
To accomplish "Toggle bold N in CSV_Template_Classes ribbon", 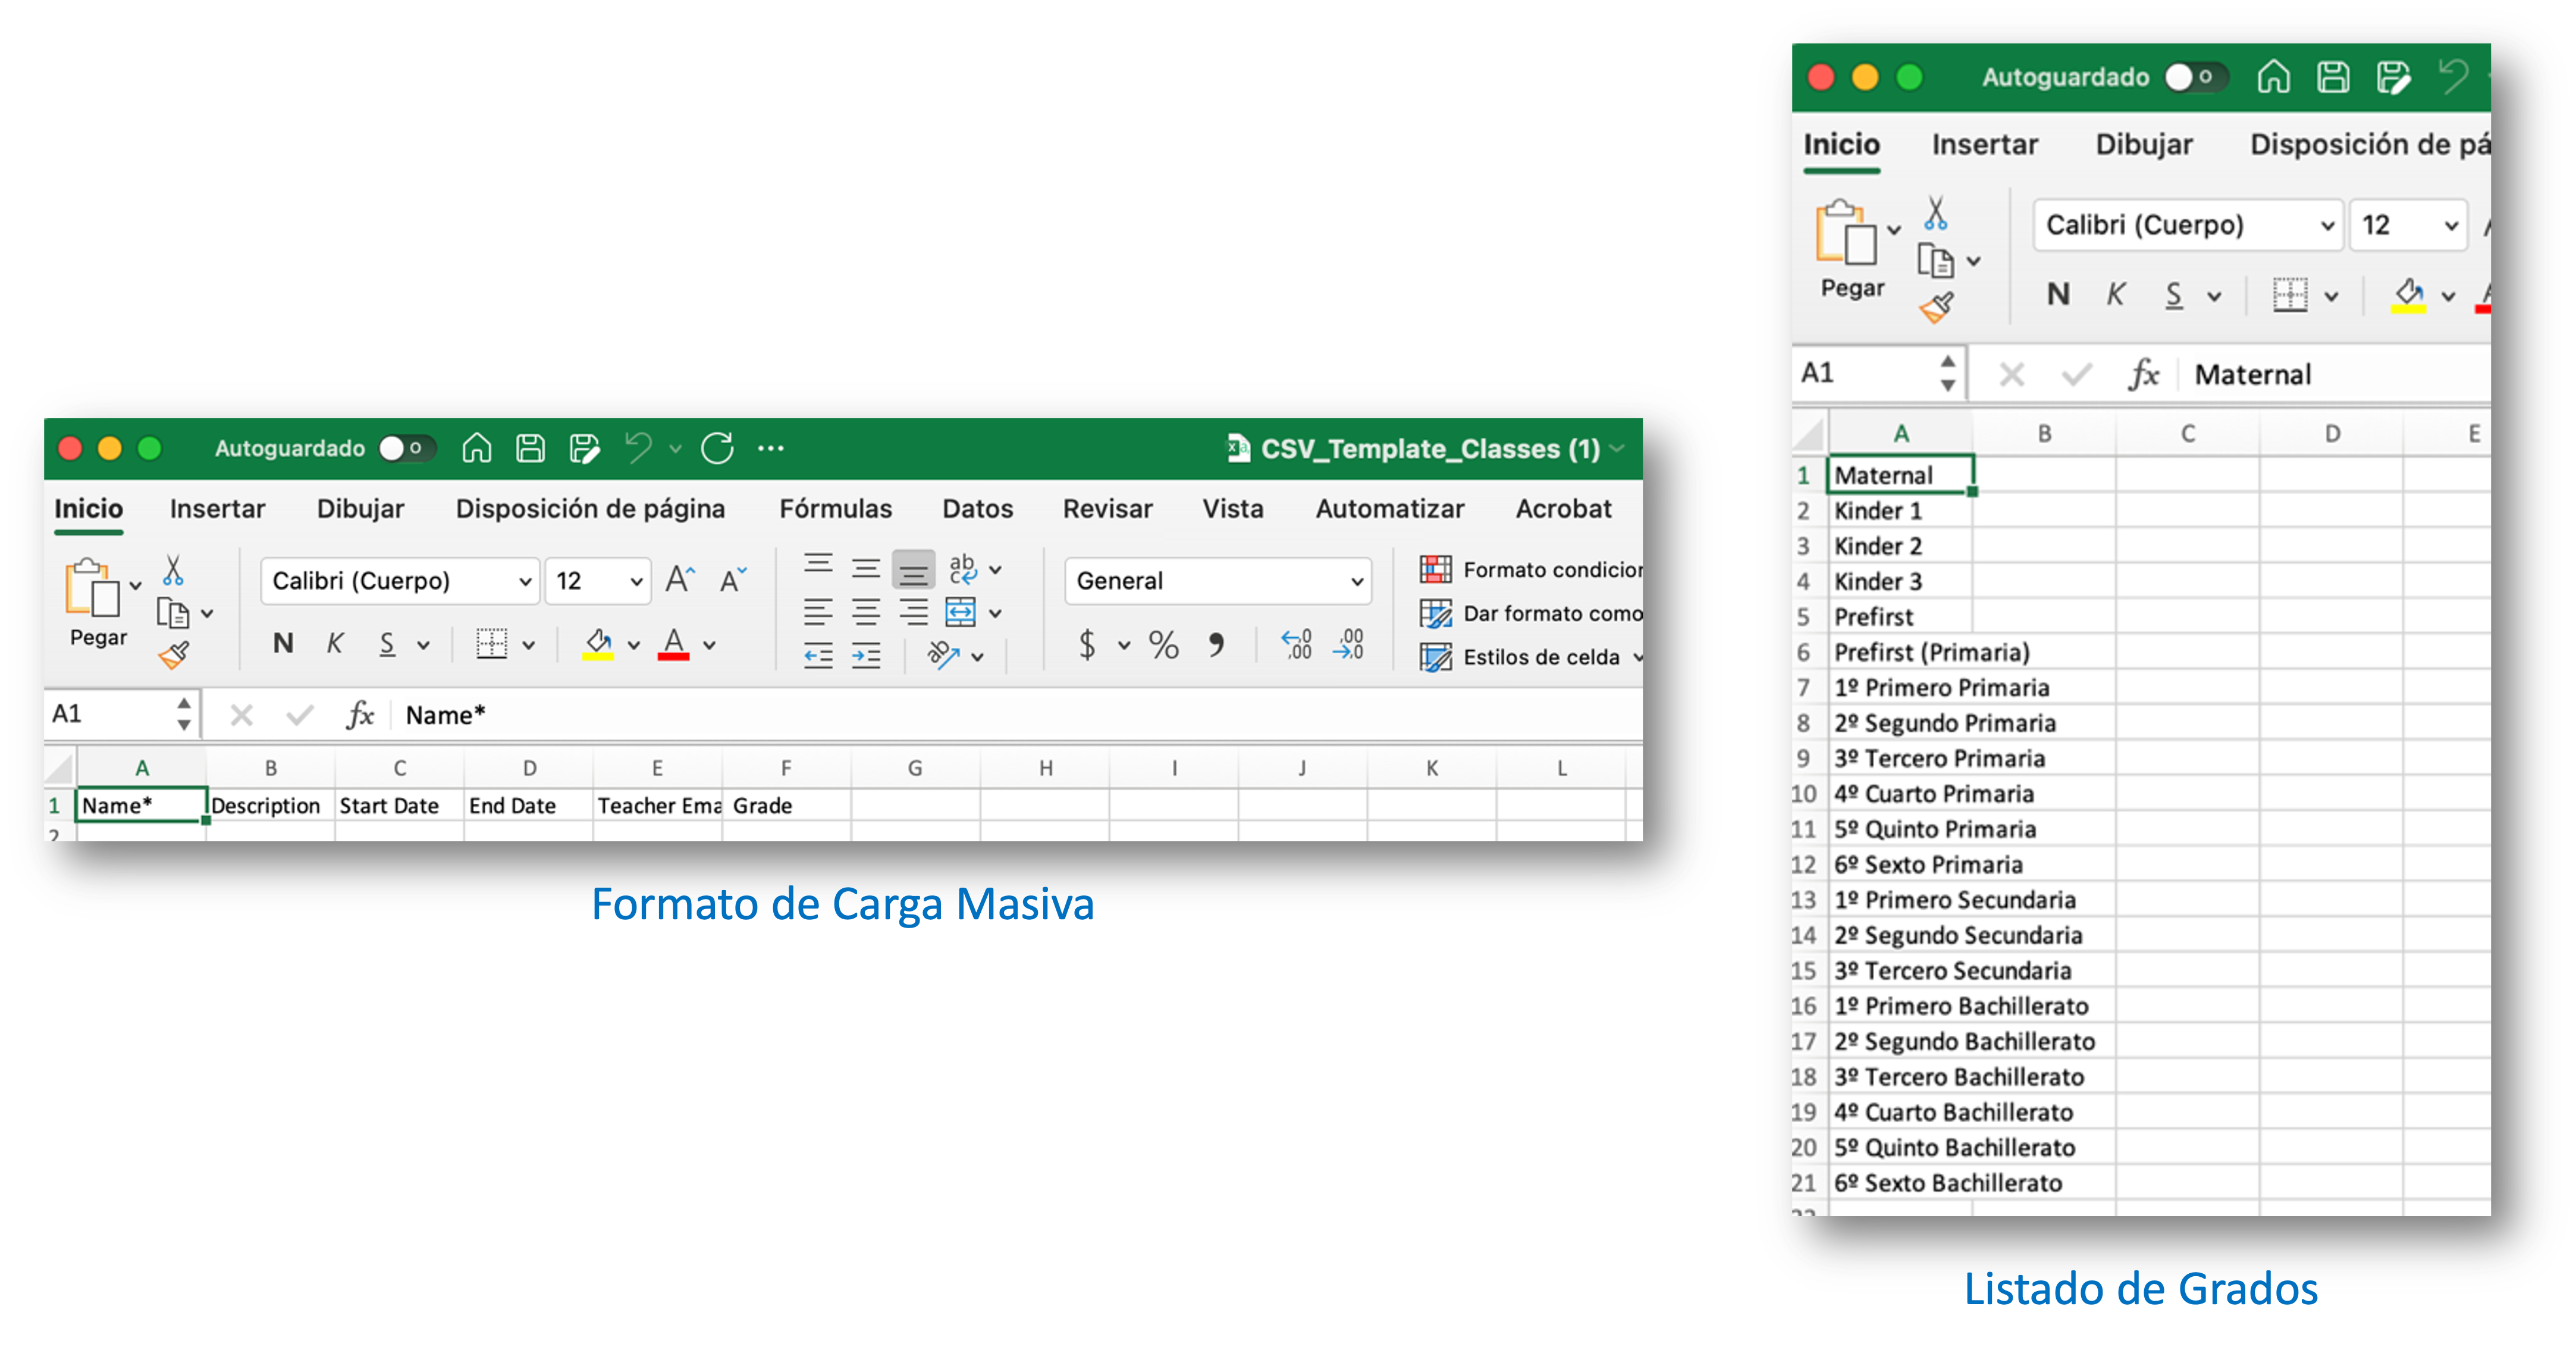I will tap(283, 644).
